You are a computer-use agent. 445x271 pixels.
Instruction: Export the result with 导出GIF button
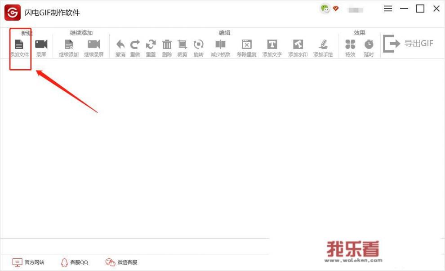pos(408,44)
